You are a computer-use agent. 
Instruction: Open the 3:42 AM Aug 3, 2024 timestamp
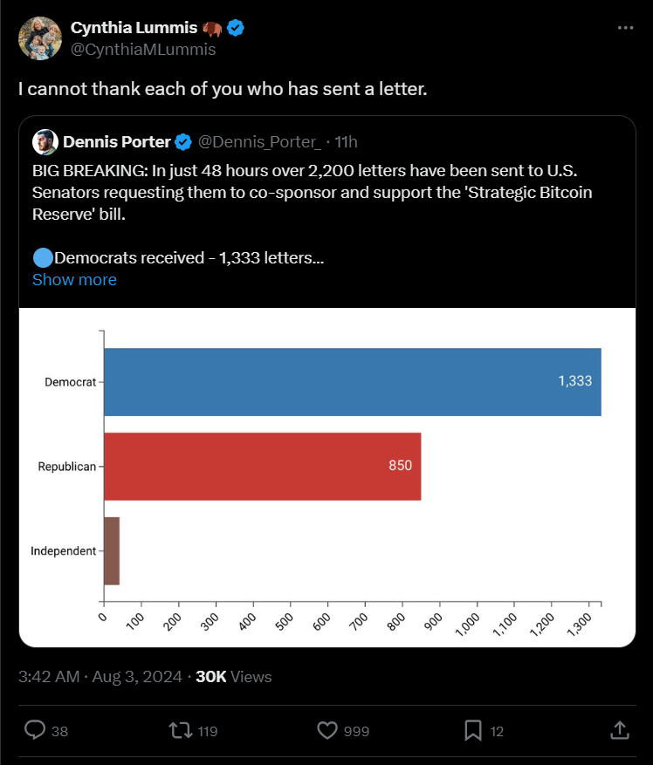click(x=100, y=677)
